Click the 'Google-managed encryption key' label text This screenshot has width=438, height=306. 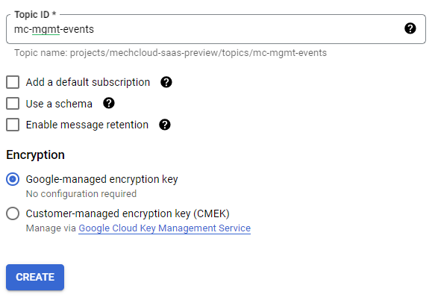tap(102, 179)
